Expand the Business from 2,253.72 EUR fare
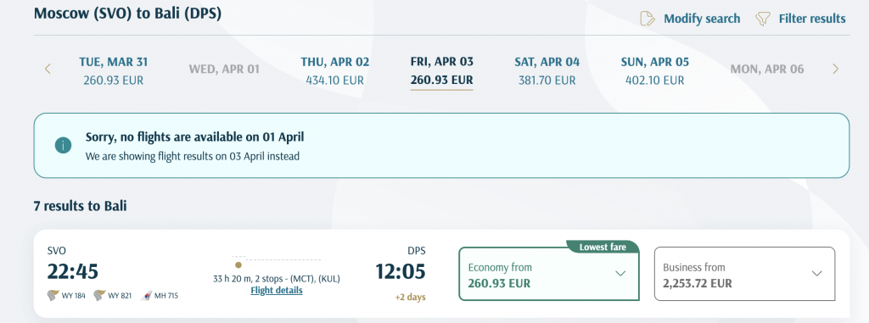The height and width of the screenshot is (323, 869). 744,274
